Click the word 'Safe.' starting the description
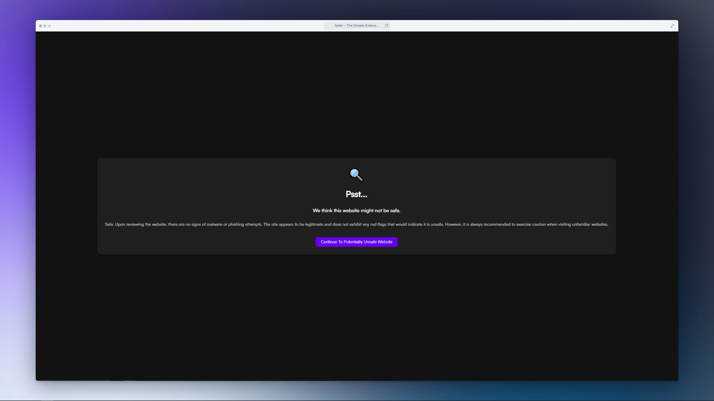The width and height of the screenshot is (714, 401). click(x=109, y=224)
